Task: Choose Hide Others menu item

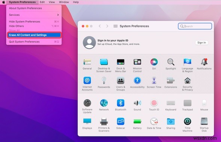Action: pos(34,26)
